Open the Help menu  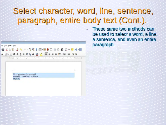(x=15, y=46)
